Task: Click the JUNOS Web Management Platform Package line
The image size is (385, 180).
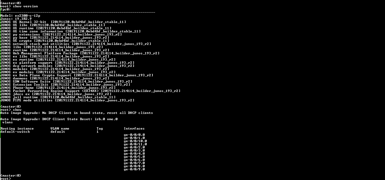Action: pos(80,53)
